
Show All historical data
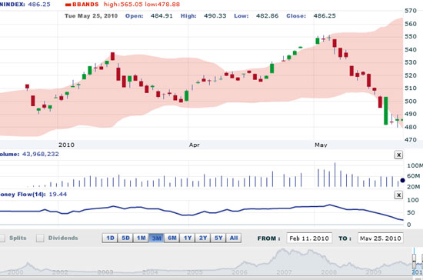(234, 238)
